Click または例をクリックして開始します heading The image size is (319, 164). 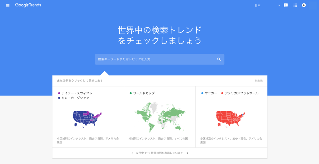[80, 81]
